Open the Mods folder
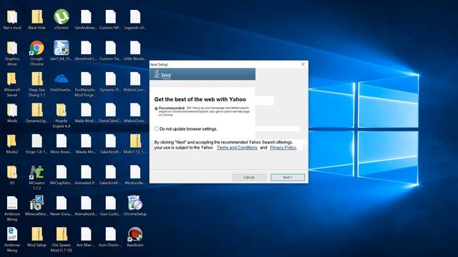 [12, 113]
